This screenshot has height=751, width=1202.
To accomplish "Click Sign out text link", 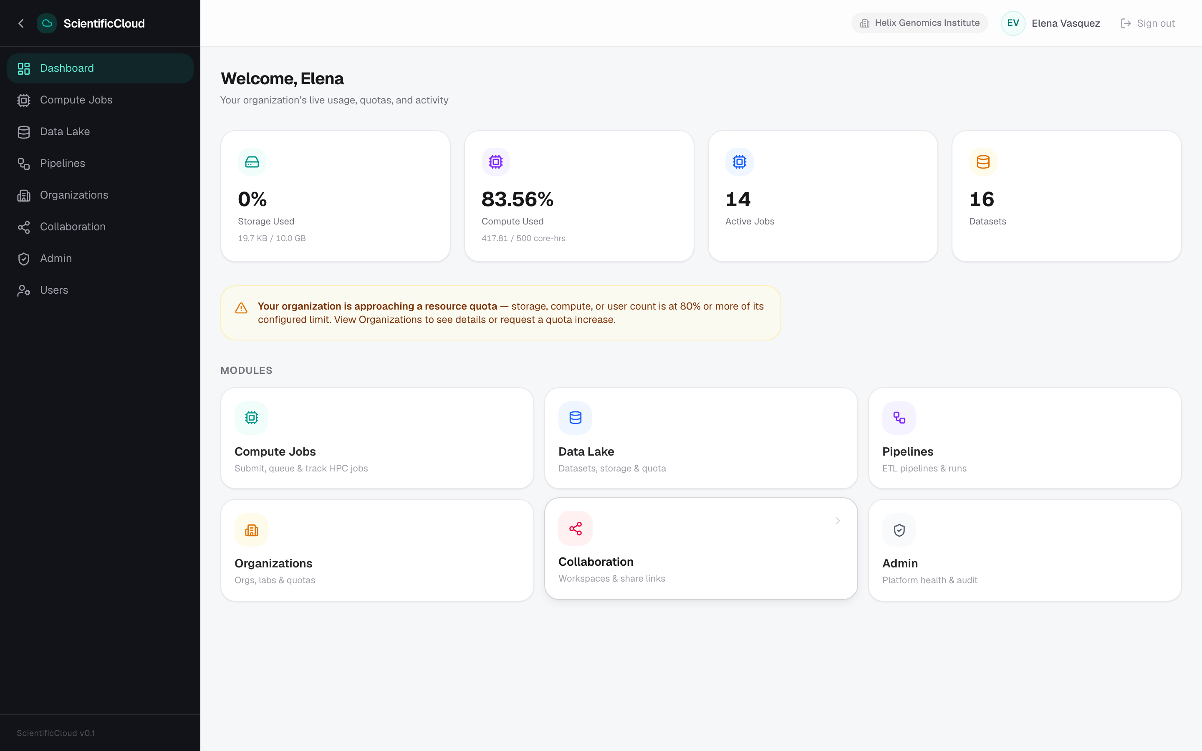I will [x=1156, y=23].
